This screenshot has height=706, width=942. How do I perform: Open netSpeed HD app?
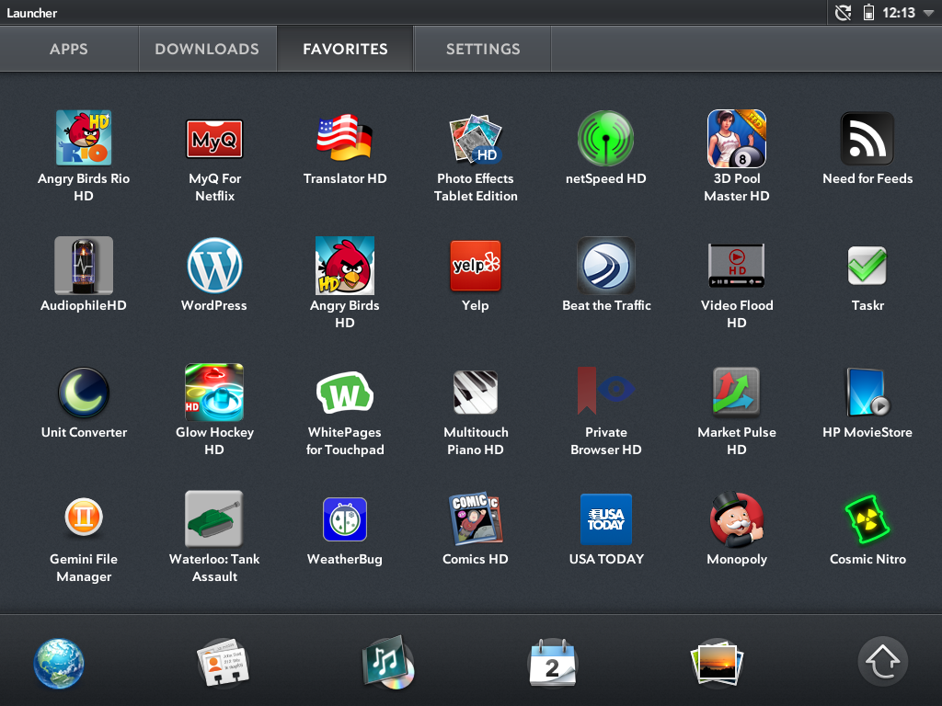(605, 138)
